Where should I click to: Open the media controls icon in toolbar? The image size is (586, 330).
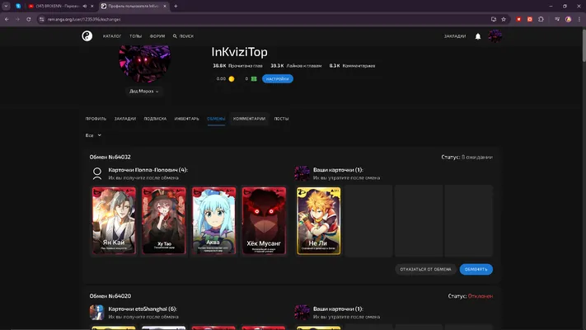tap(557, 19)
